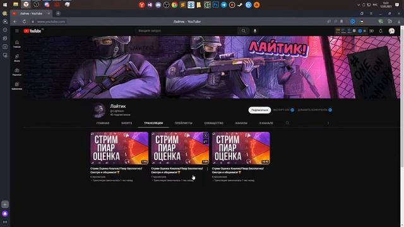Click the Лайтик channel avatar
Screen dimensions: 404x227
click(99, 110)
